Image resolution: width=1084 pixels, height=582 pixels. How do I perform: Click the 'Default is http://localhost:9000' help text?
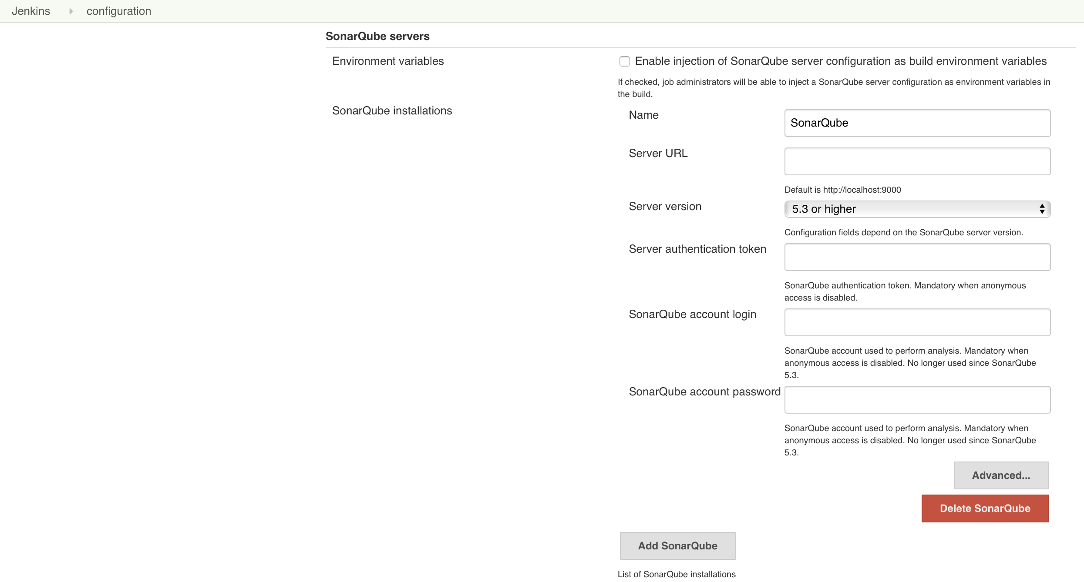842,190
